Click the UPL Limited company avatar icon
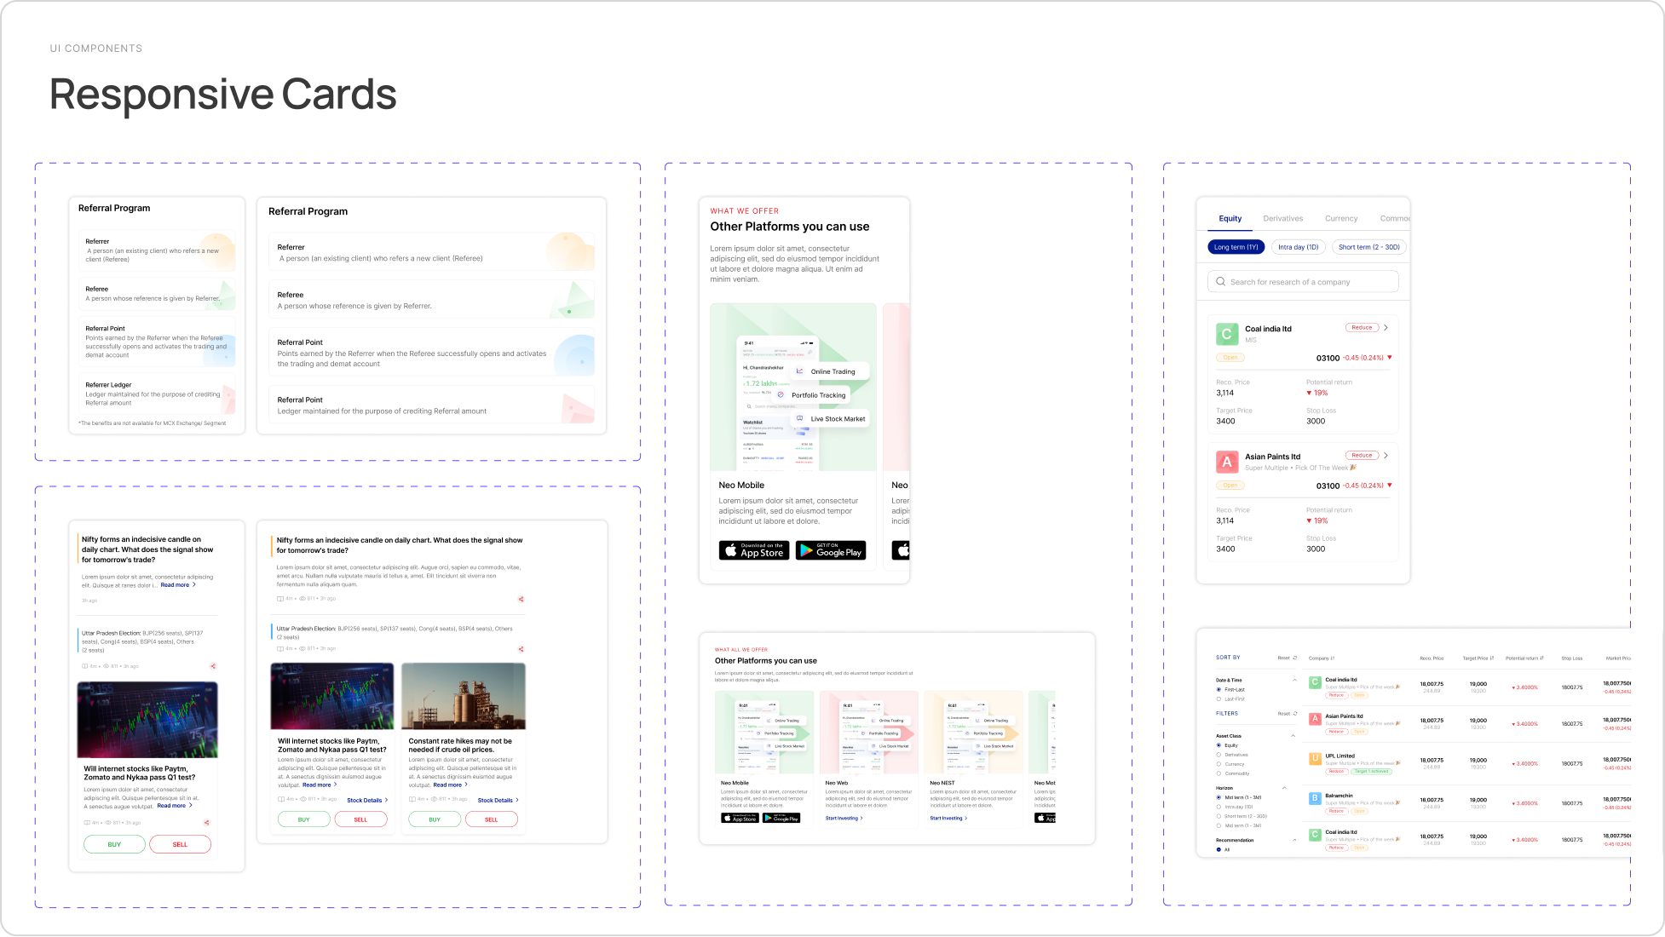 click(x=1315, y=758)
